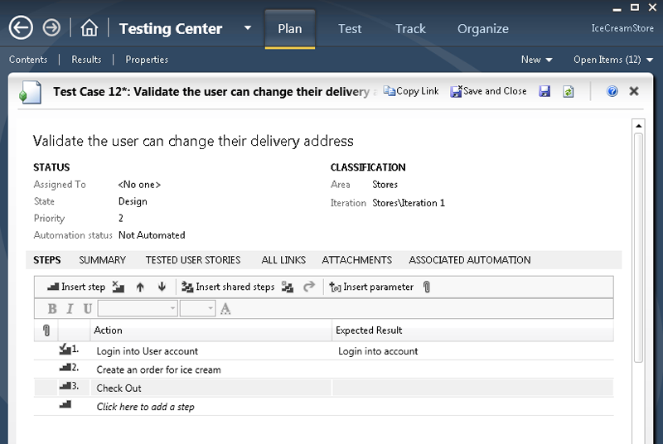The width and height of the screenshot is (663, 444).
Task: Click the Back navigation arrow
Action: click(21, 28)
